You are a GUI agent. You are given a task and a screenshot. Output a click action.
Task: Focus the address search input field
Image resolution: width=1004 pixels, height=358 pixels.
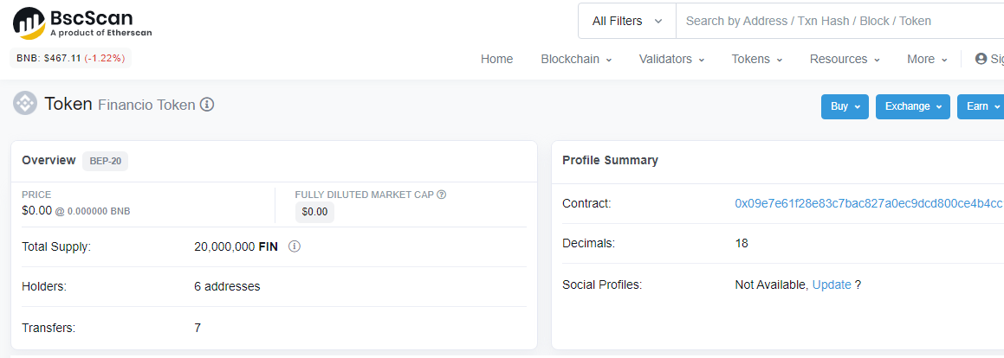(832, 21)
